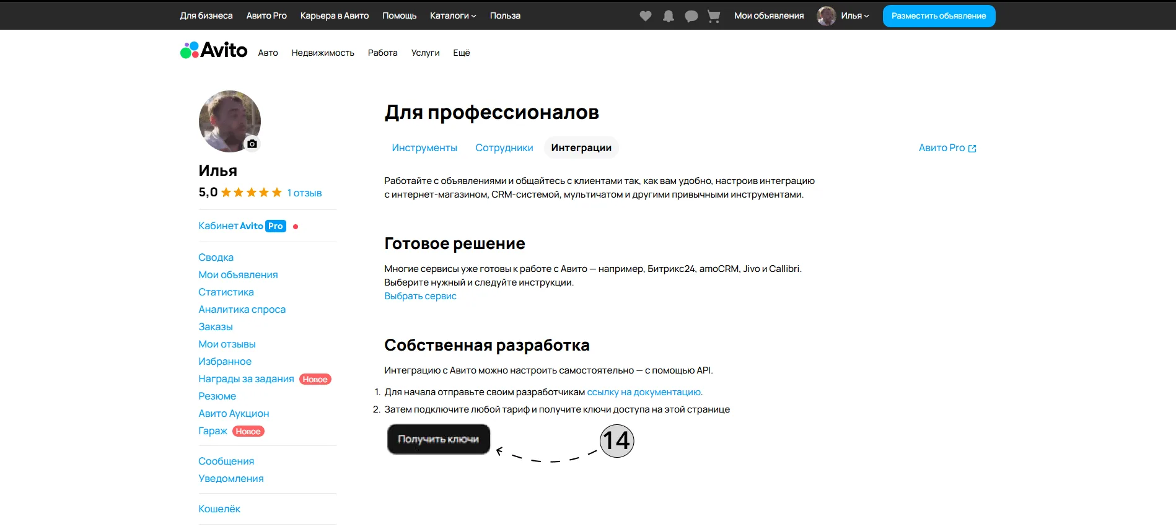Click the Avito logo
The height and width of the screenshot is (529, 1176).
tap(214, 50)
